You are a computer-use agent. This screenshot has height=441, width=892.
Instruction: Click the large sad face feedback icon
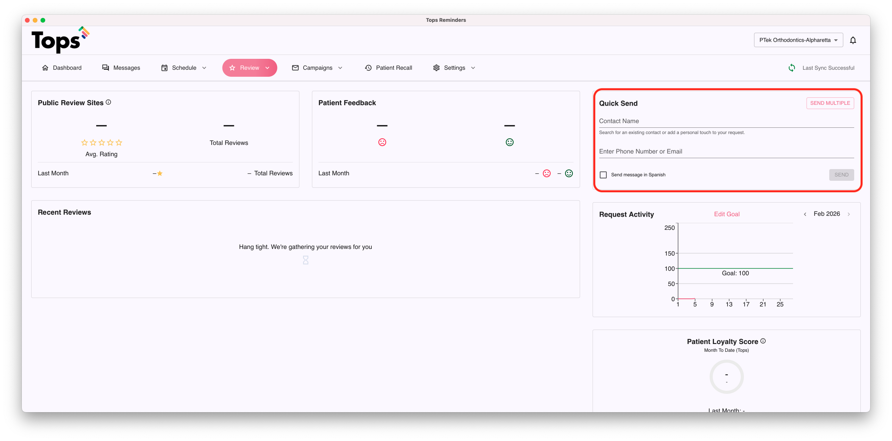(382, 142)
